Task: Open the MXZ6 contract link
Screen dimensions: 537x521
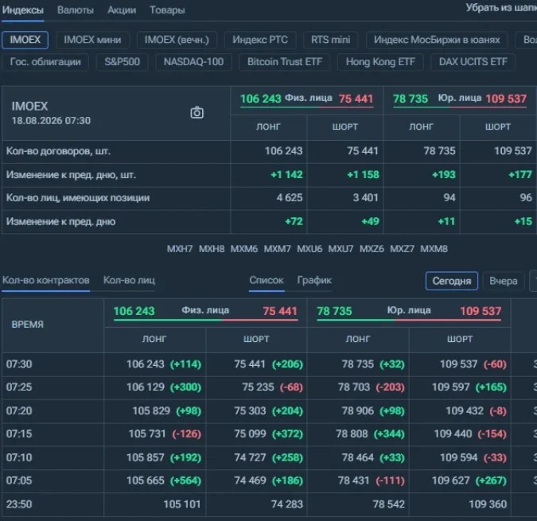Action: (x=372, y=249)
